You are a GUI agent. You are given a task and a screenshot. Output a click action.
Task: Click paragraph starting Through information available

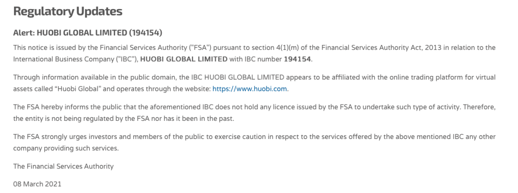coord(254,83)
